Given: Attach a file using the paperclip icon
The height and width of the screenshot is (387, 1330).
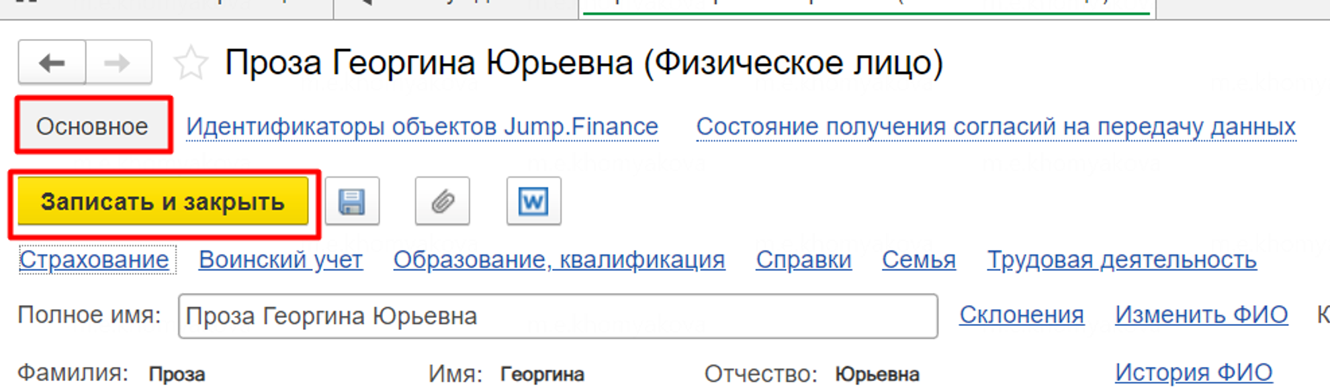Looking at the screenshot, I should coord(442,201).
